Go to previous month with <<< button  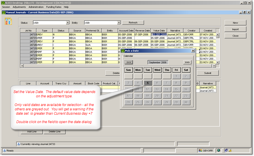[129, 62]
